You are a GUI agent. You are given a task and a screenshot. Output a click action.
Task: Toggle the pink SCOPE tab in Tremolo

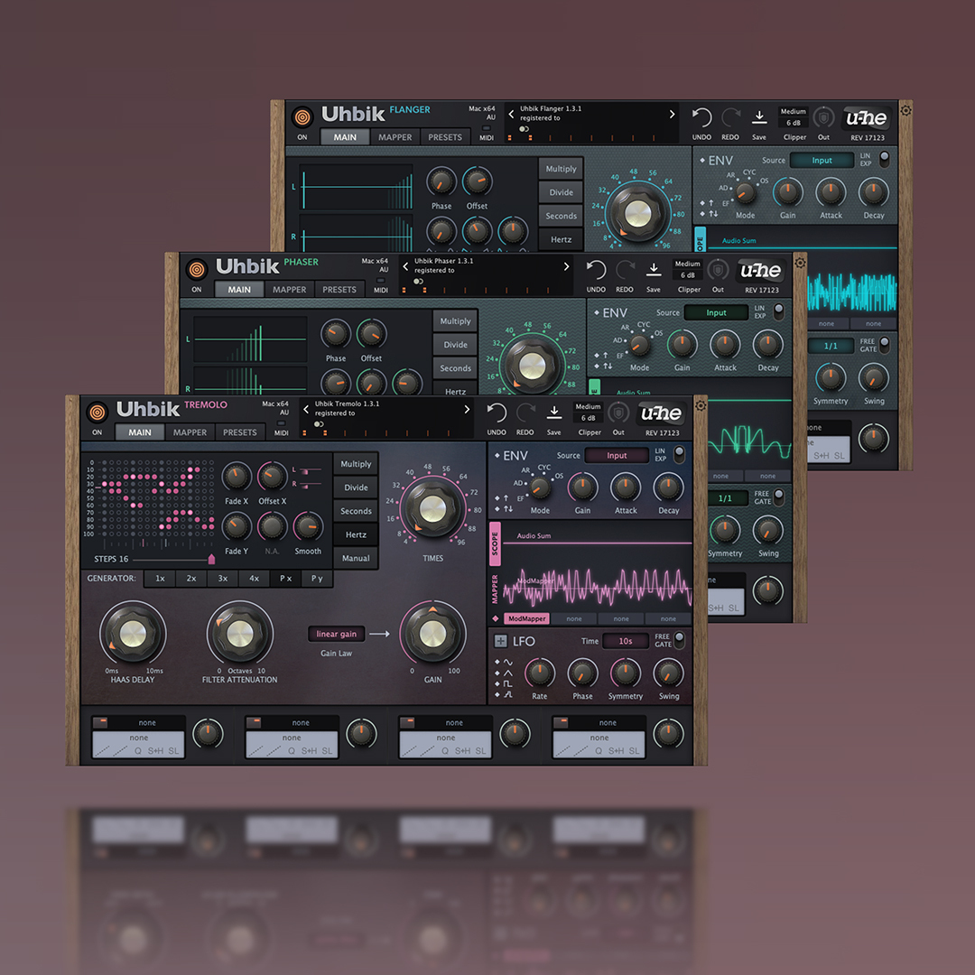tap(495, 543)
